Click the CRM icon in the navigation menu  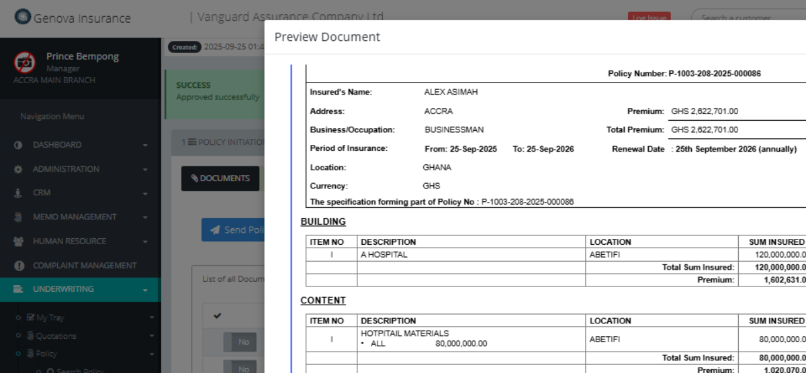[x=18, y=193]
